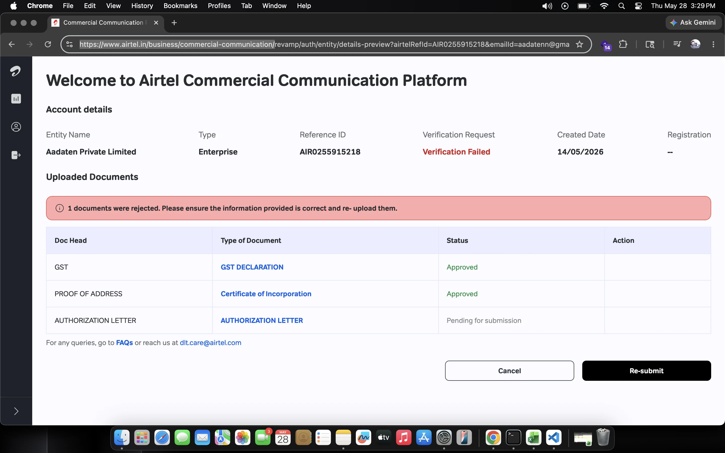This screenshot has width=725, height=453.
Task: Open media controls in Chrome toolbar
Action: (677, 44)
